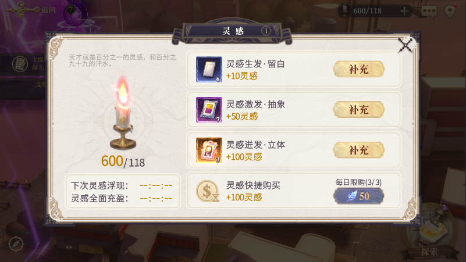Open the 主线 quest scroll icon
Screen dimensions: 466x262
tap(20, 64)
